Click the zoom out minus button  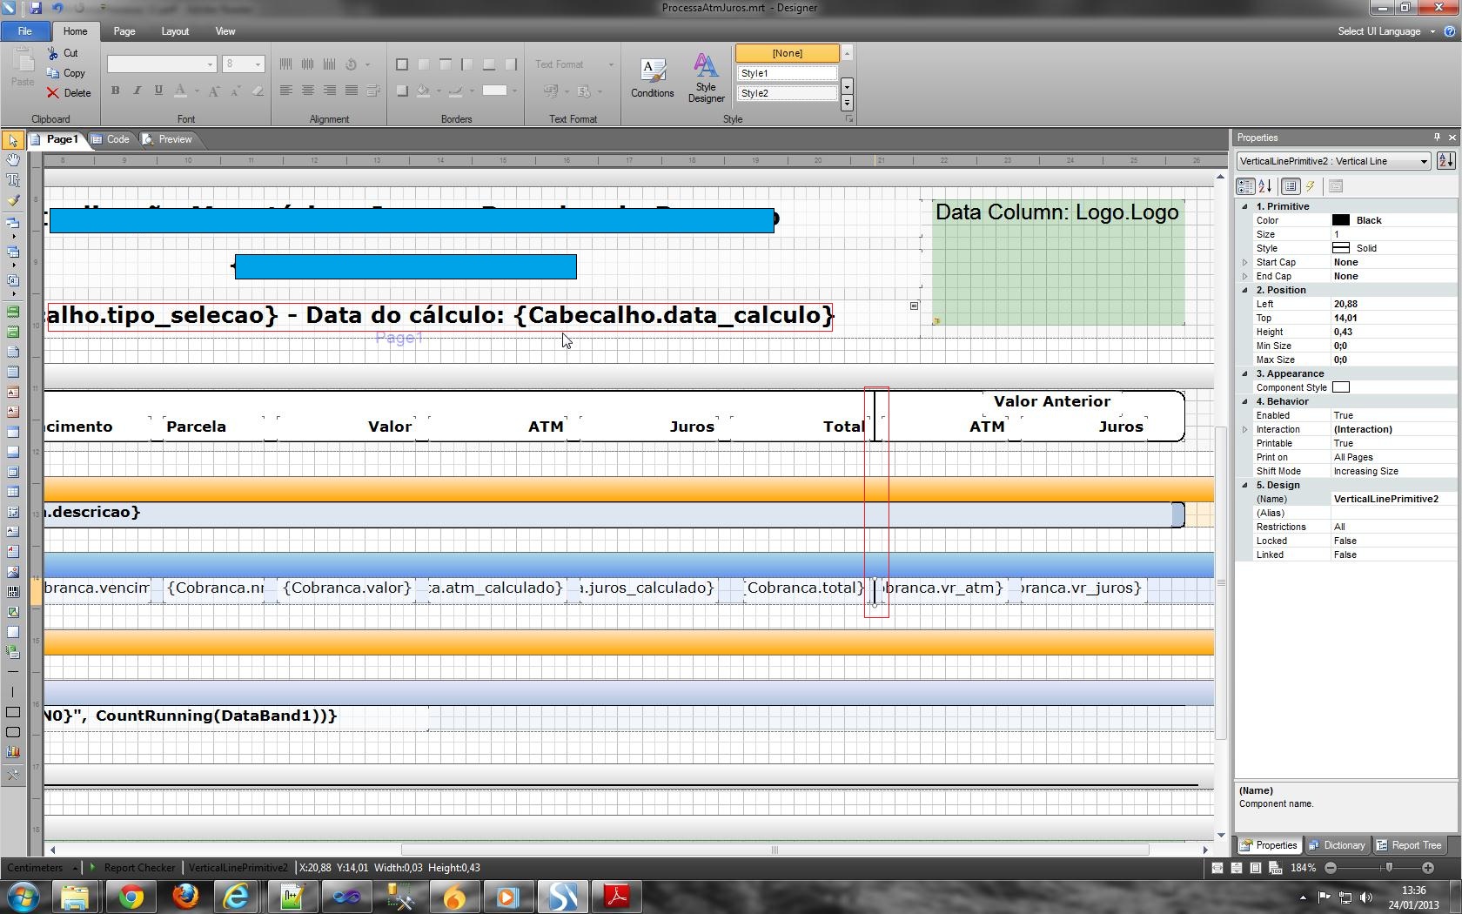pos(1331,868)
